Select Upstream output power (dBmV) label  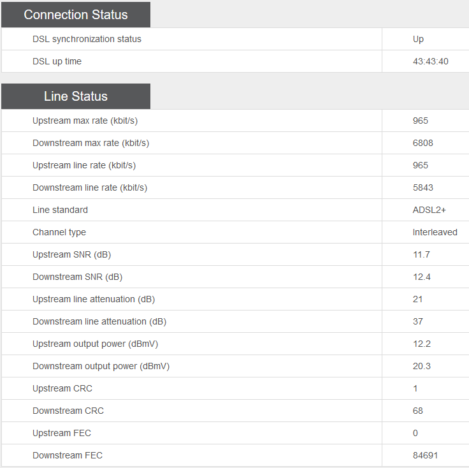pyautogui.click(x=95, y=344)
